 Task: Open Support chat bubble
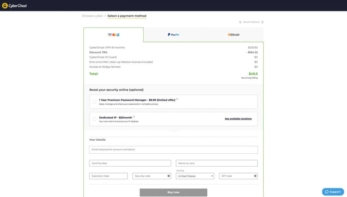(332, 192)
